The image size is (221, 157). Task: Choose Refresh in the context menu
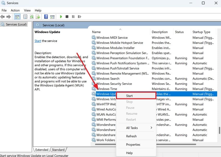(x=136, y=136)
